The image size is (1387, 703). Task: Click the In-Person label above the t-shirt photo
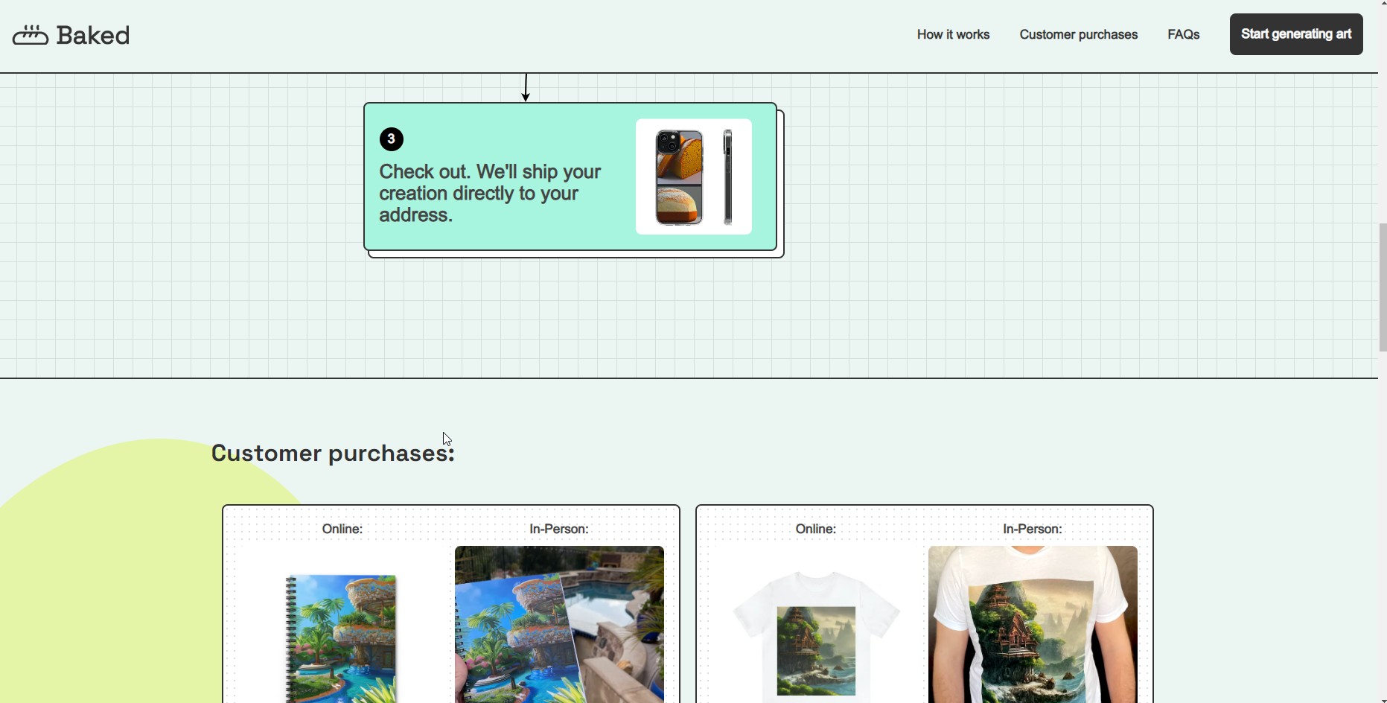pos(1033,529)
